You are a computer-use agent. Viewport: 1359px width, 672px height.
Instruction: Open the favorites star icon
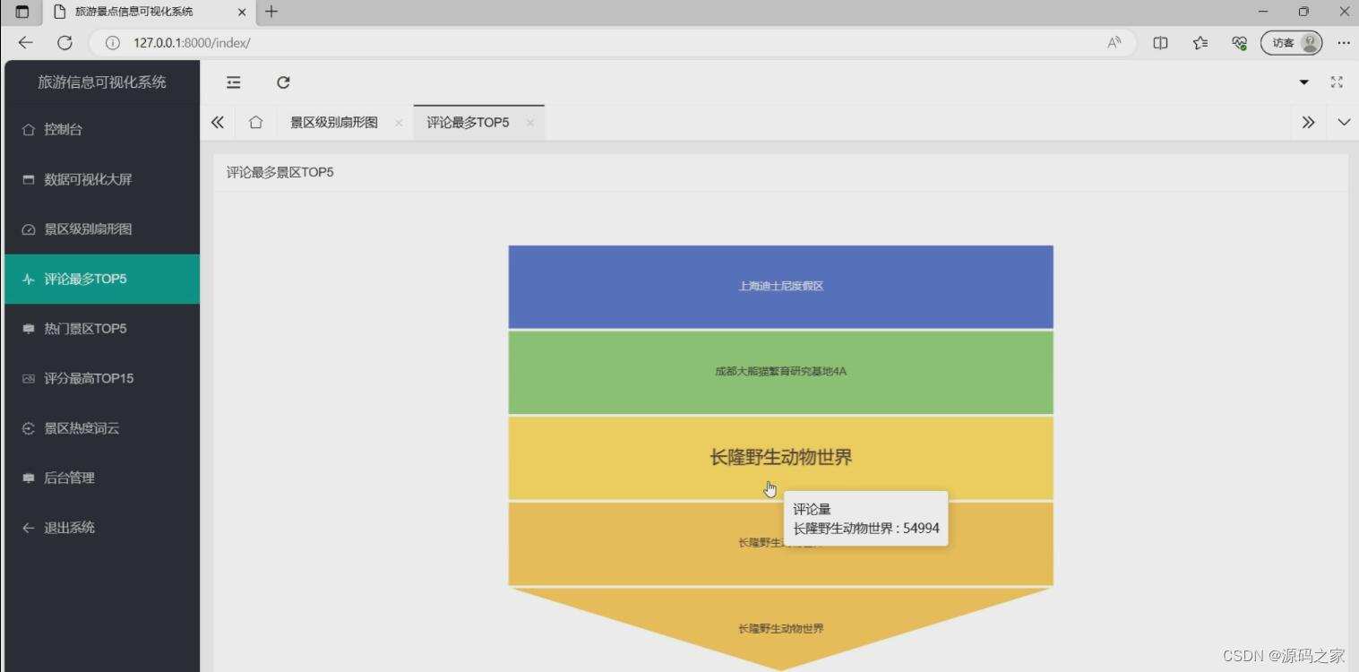pos(1200,42)
